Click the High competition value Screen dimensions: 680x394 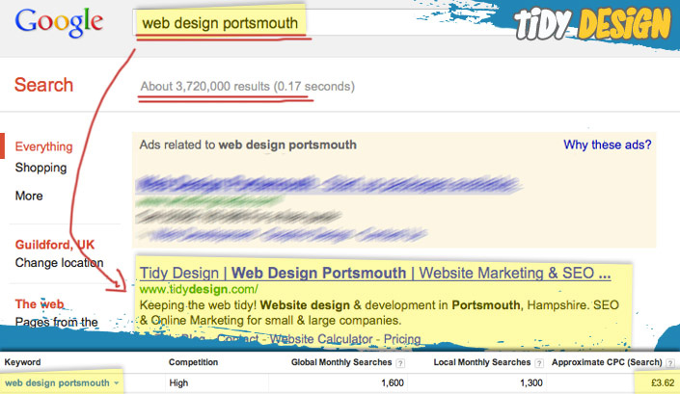(178, 382)
